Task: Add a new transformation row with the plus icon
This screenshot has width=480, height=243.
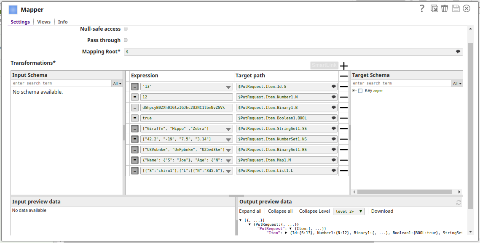Action: tap(344, 66)
